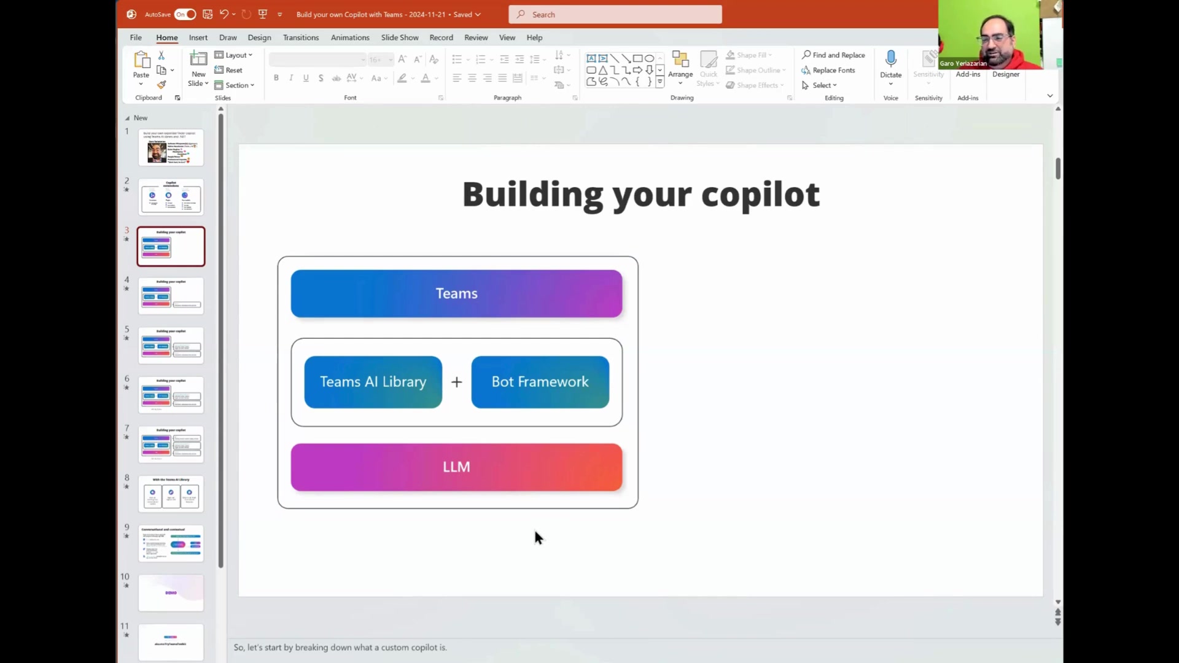Align text to the left
1179x663 pixels.
pos(457,78)
